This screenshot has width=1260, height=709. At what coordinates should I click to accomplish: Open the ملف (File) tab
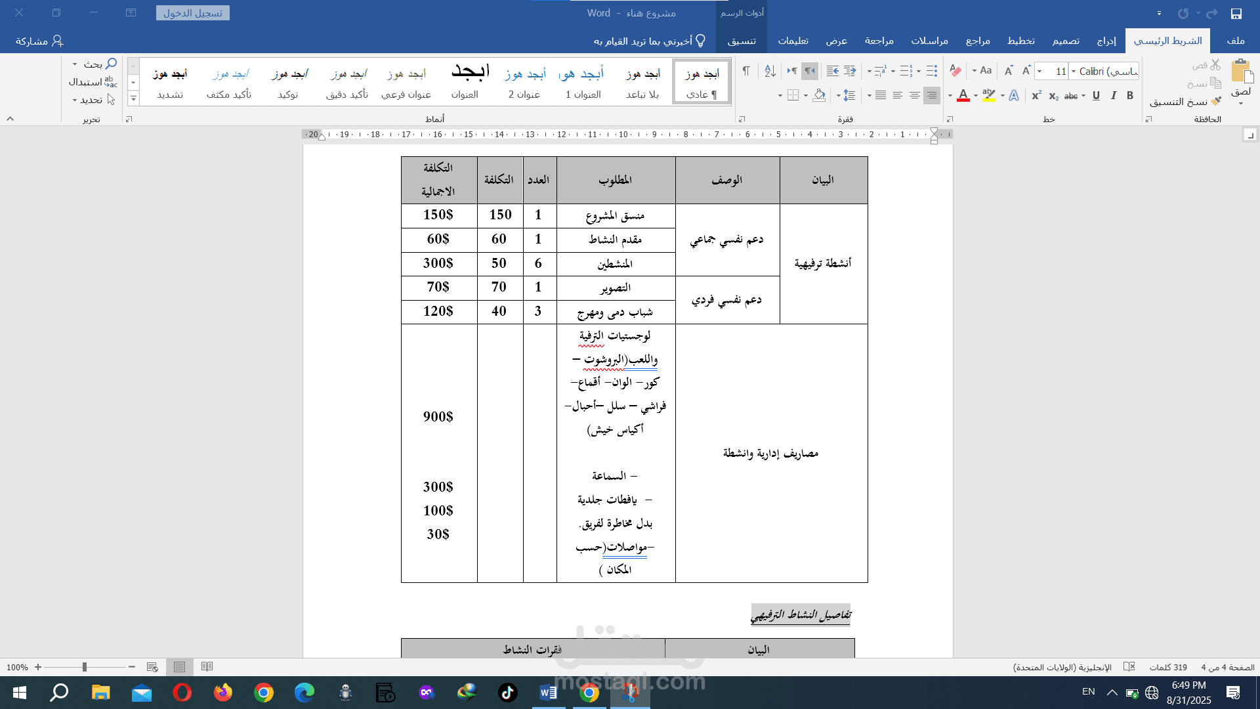1236,41
